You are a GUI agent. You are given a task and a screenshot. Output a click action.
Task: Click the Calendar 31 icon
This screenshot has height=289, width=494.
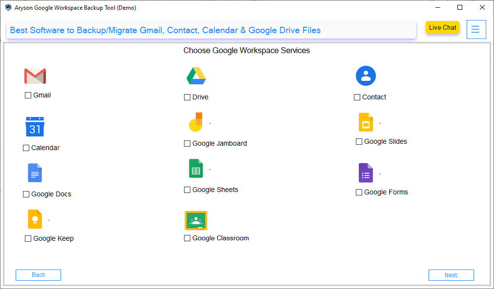pos(35,127)
